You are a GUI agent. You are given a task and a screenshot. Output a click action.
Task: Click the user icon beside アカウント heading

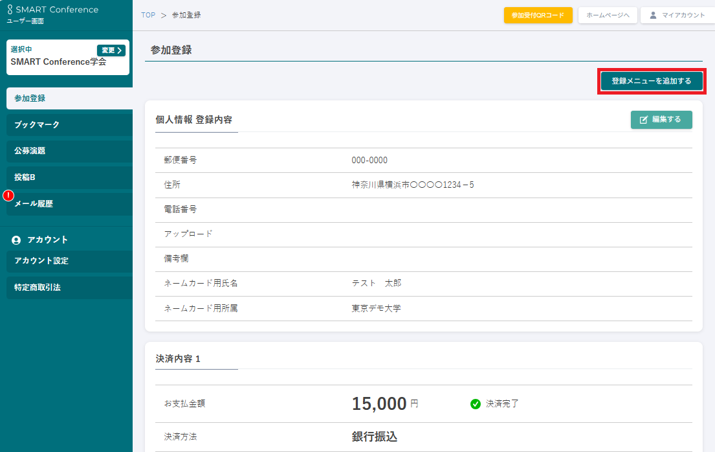click(x=16, y=240)
